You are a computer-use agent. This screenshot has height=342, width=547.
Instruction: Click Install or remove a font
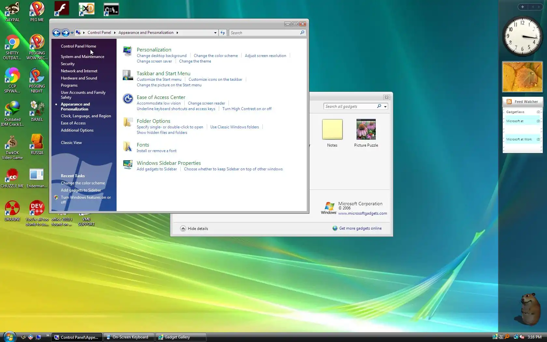pyautogui.click(x=157, y=151)
